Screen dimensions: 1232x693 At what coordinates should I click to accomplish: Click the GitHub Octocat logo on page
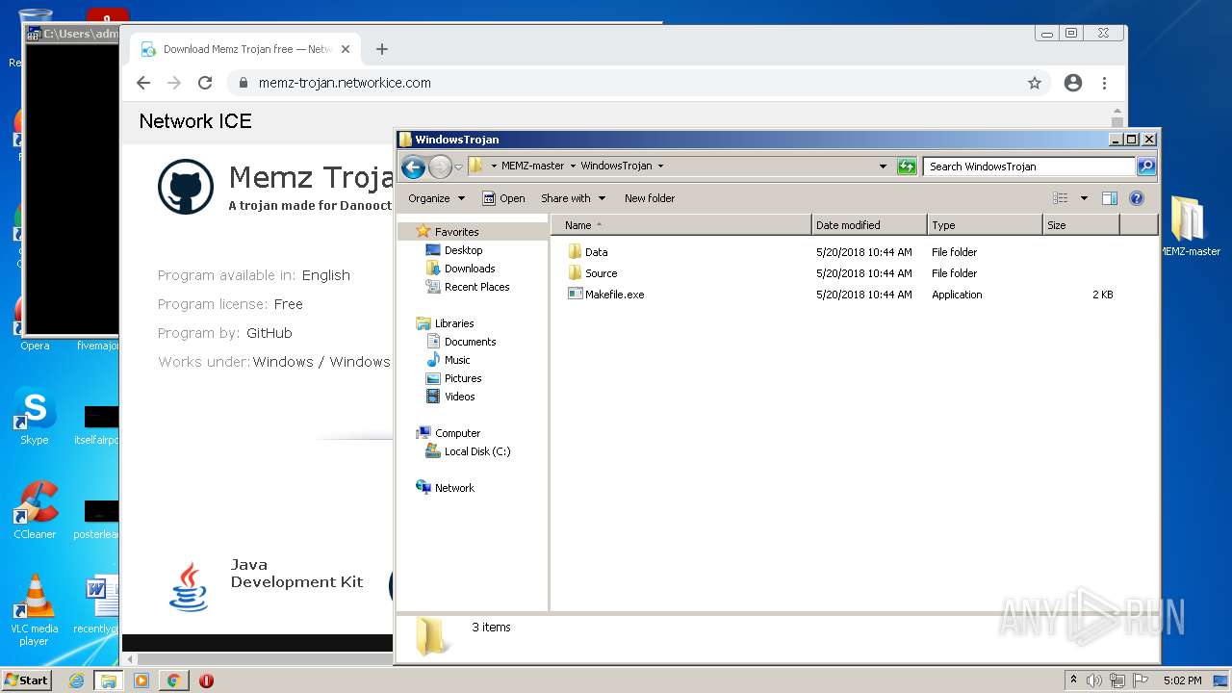tap(186, 187)
